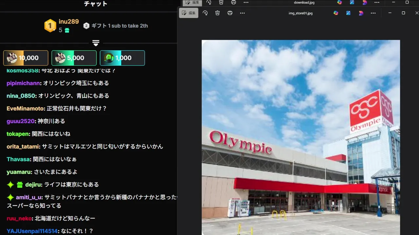Click the img_store01.jpg title text

pyautogui.click(x=301, y=13)
